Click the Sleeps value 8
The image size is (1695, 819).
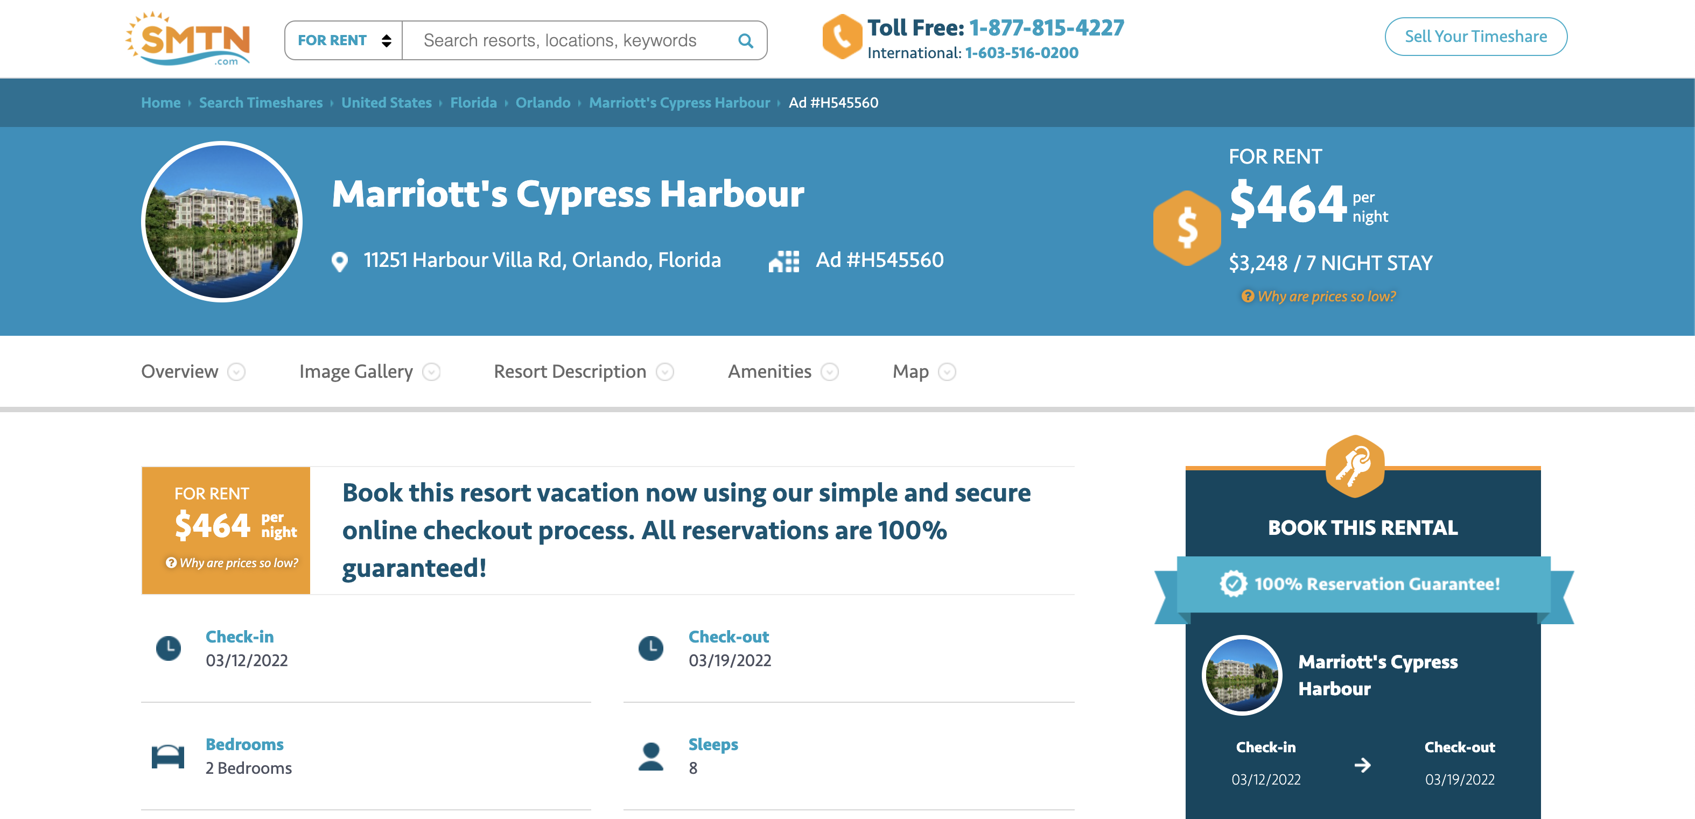click(693, 768)
